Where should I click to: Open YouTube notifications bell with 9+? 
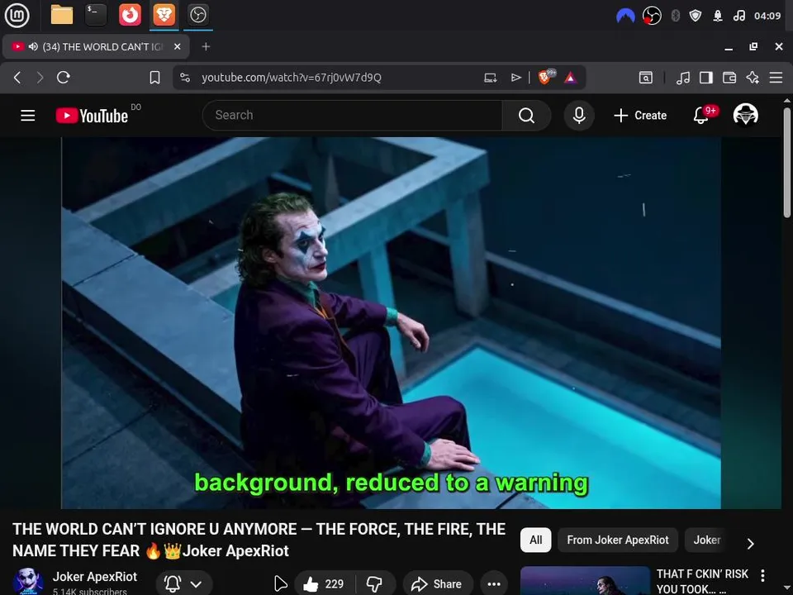click(701, 116)
